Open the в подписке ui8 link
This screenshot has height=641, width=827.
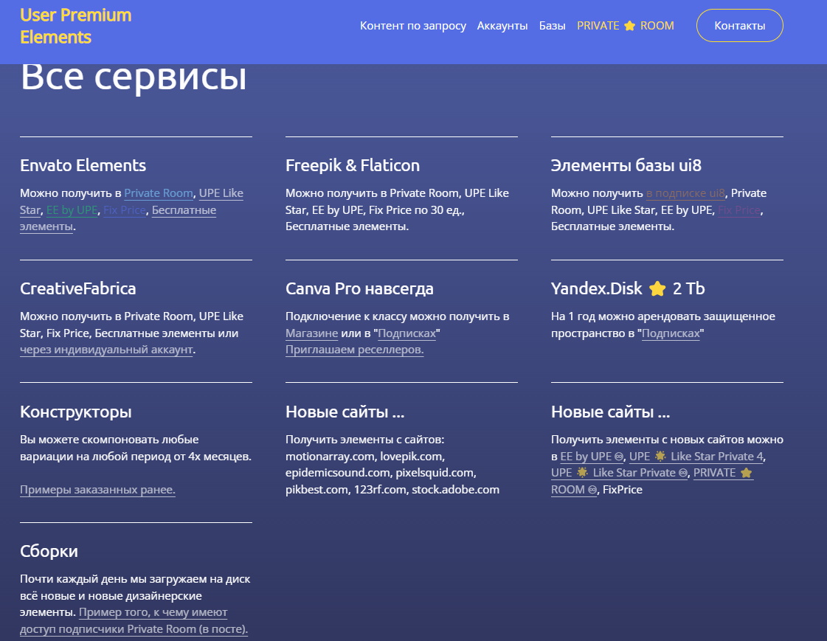[685, 193]
